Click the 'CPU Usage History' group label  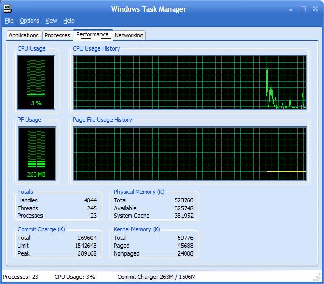click(x=96, y=48)
